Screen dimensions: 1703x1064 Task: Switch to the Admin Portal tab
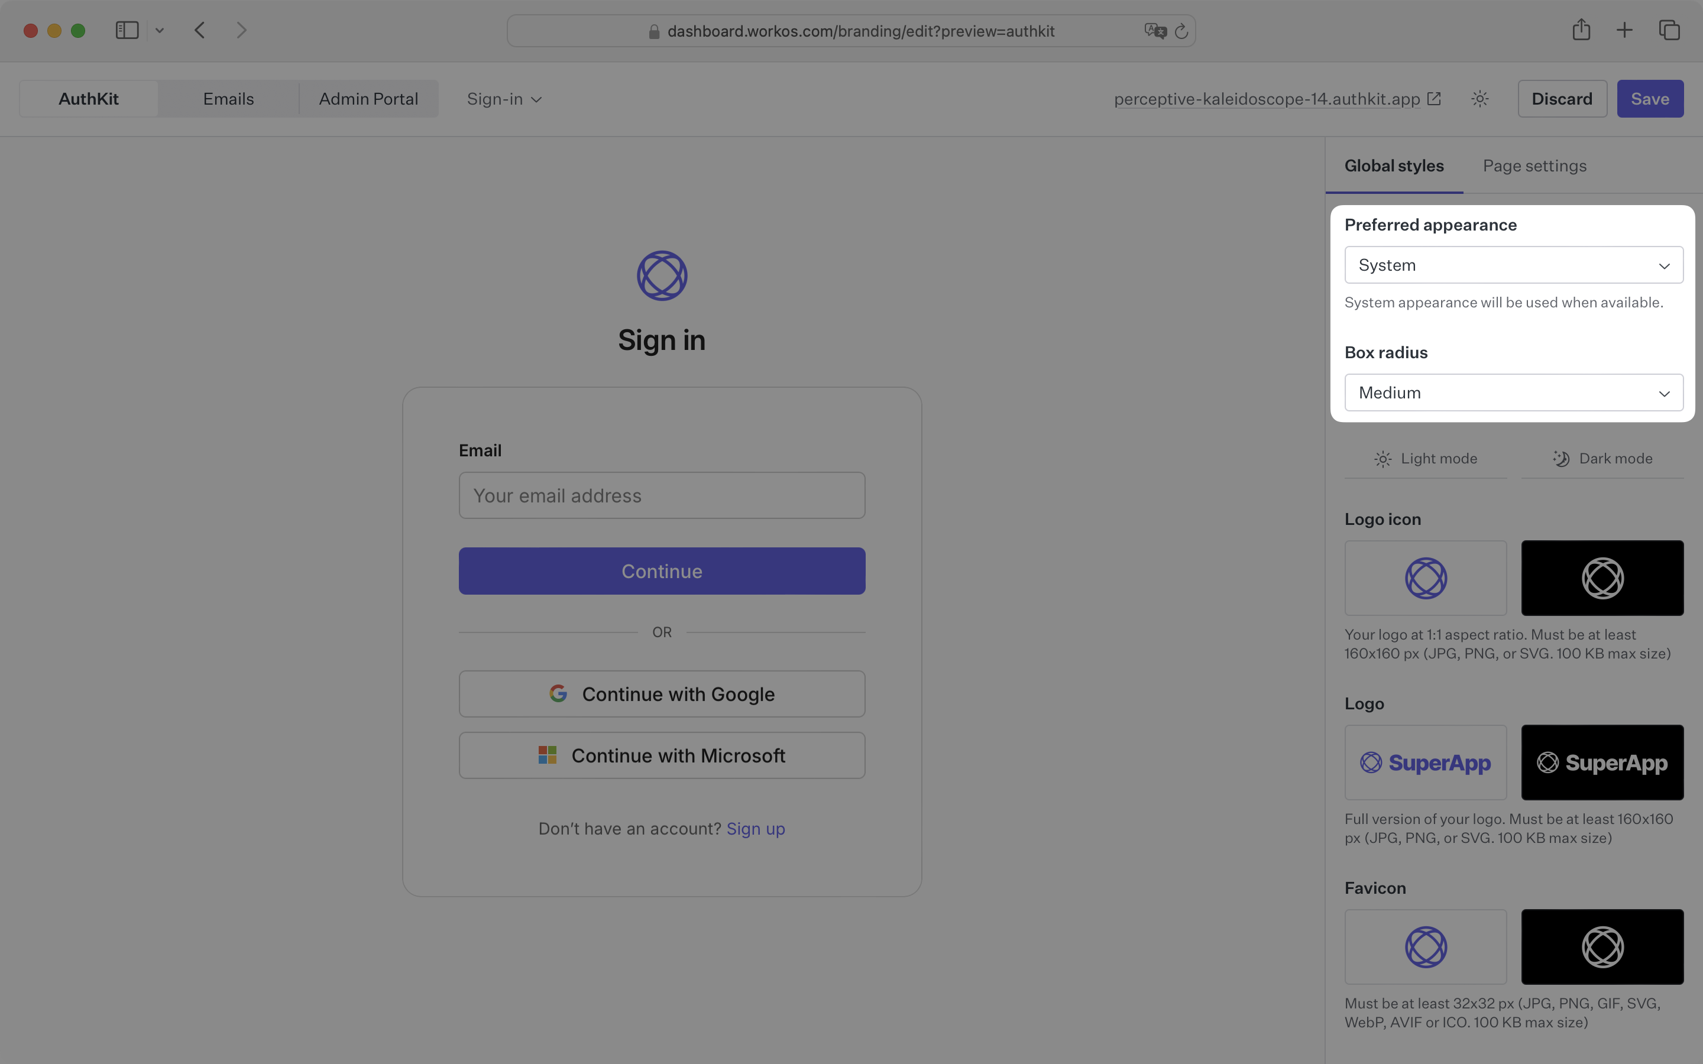[x=368, y=98]
